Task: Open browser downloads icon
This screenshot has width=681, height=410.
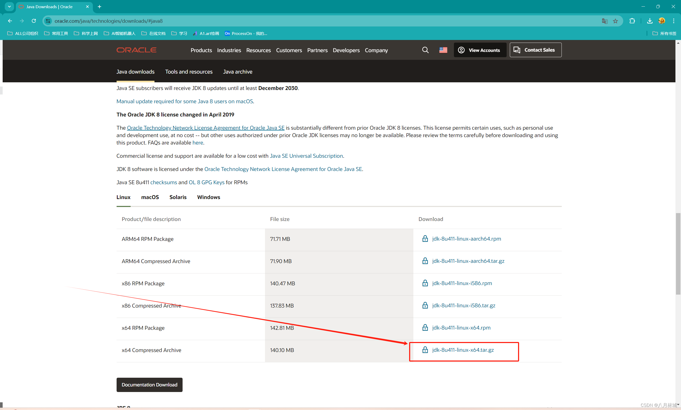Action: (x=650, y=21)
